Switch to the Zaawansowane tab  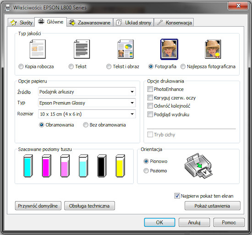pos(90,22)
